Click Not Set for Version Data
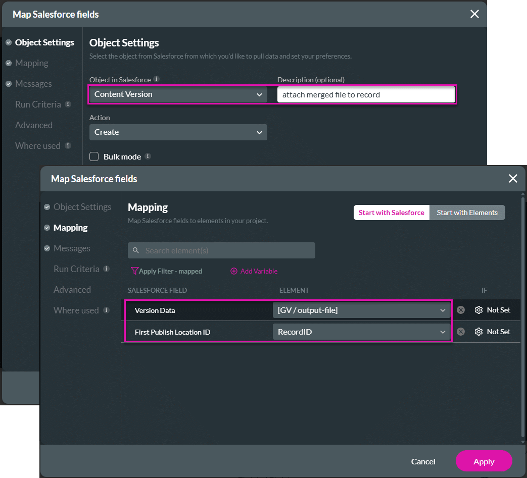The image size is (527, 478). (x=498, y=310)
